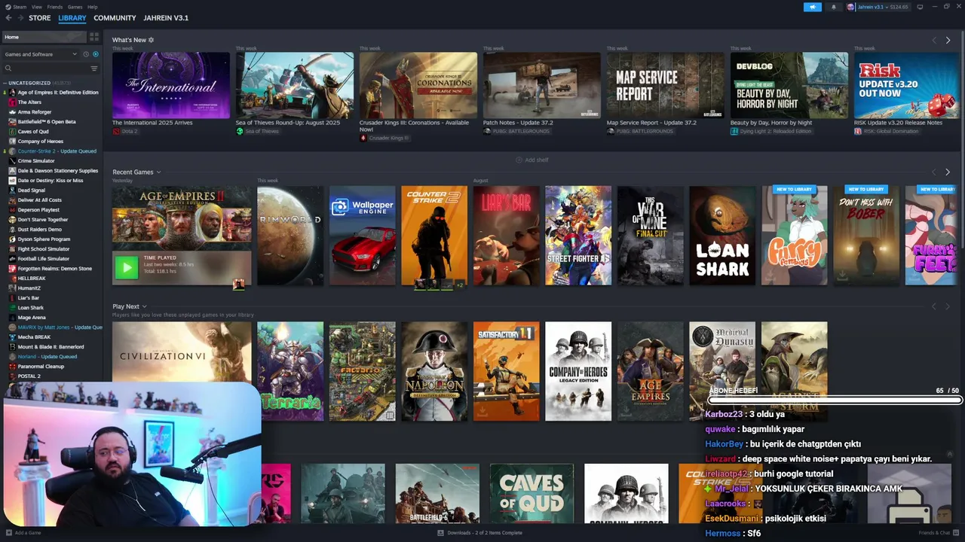The width and height of the screenshot is (965, 542).
Task: Open the Help menu
Action: 93,7
